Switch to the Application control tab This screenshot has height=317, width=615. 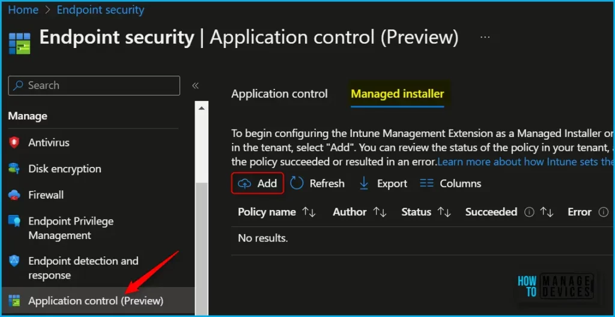279,94
